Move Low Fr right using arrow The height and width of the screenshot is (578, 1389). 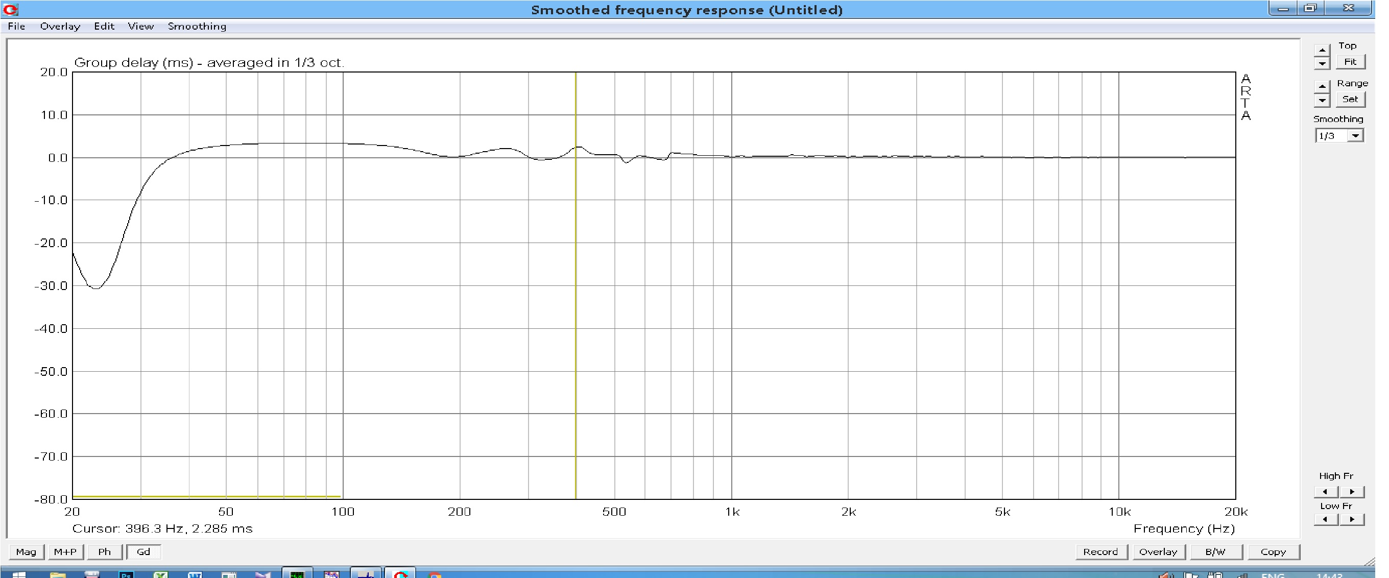[x=1352, y=520]
